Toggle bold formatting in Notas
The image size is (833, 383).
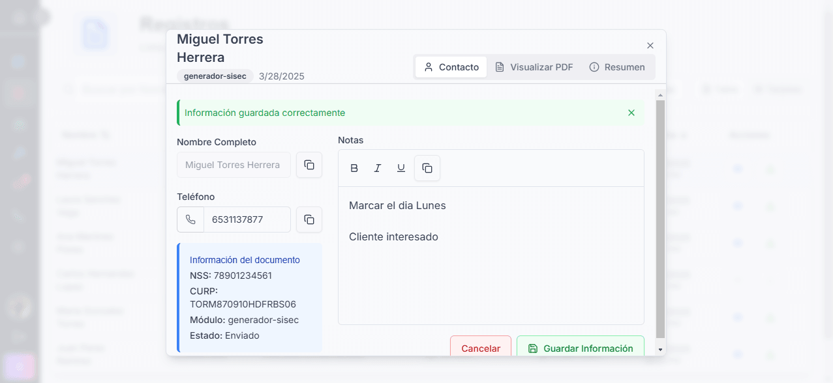click(354, 168)
